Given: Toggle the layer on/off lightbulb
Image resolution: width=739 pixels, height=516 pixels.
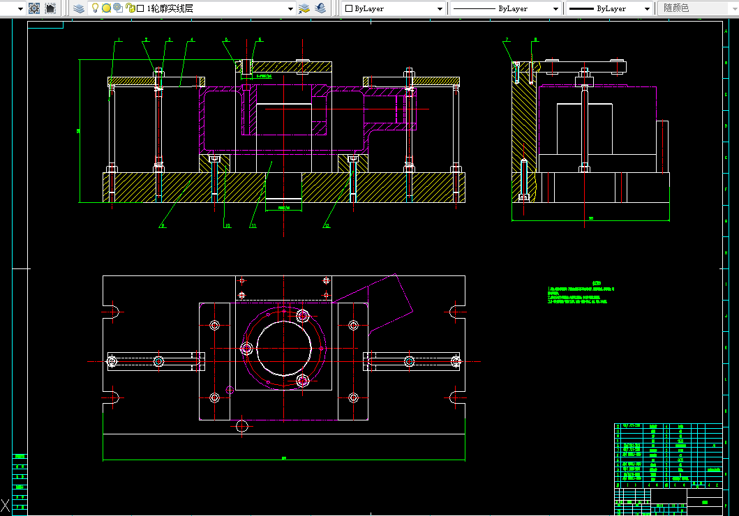Looking at the screenshot, I should (x=95, y=8).
